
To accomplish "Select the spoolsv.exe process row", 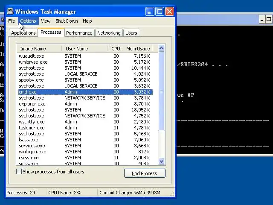I will [85, 80].
